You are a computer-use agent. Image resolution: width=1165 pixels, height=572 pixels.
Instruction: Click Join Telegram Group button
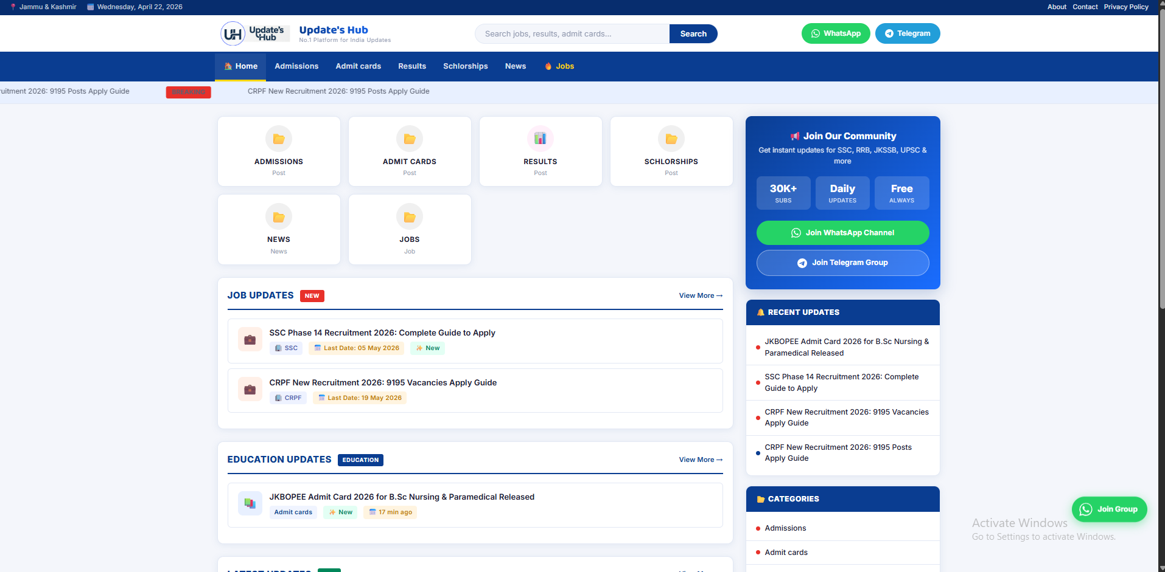842,263
